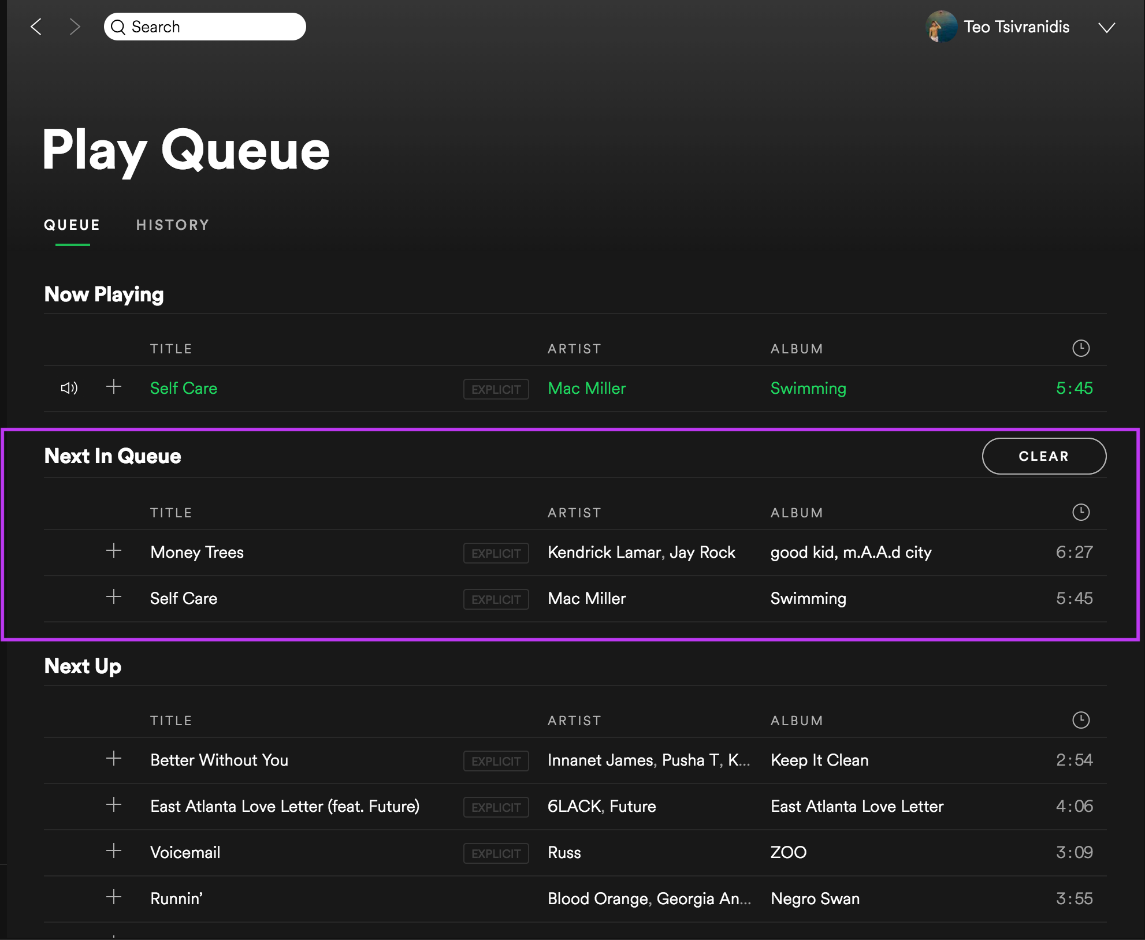Click the search magnifier icon

[x=118, y=27]
